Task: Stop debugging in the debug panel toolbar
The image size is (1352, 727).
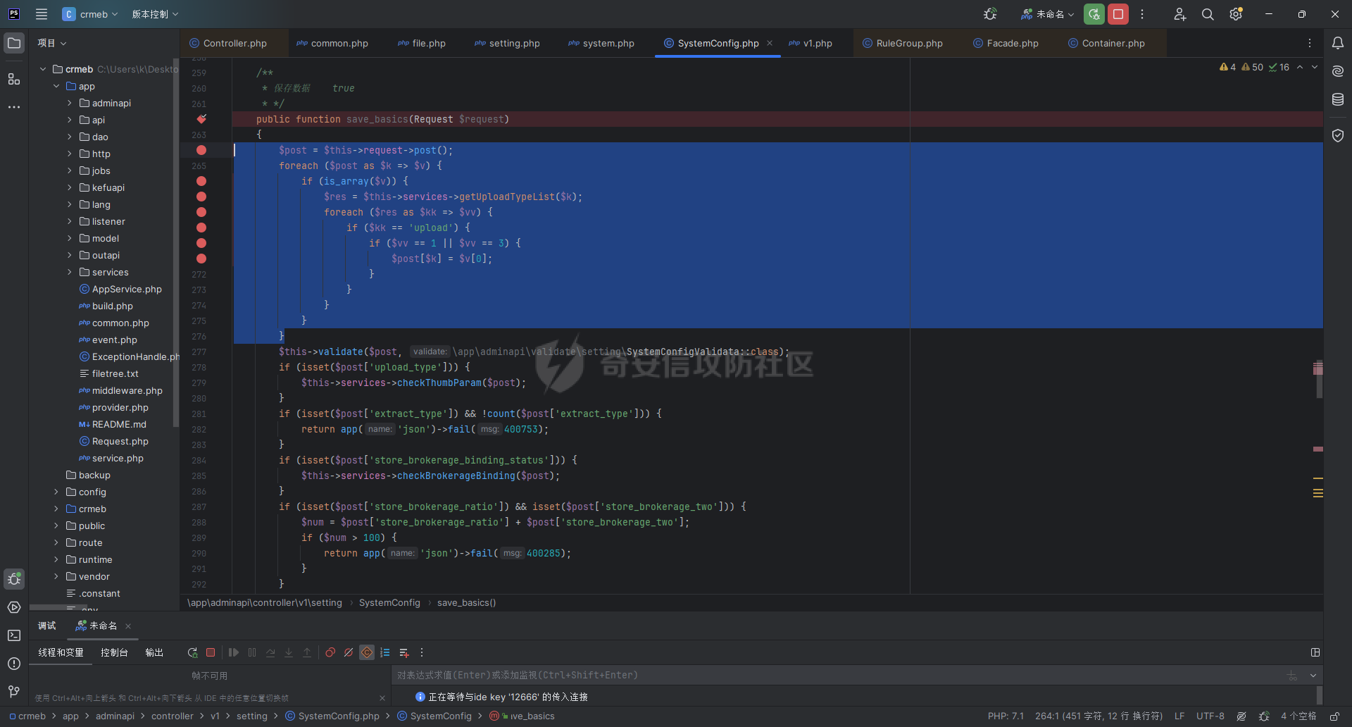Action: [211, 652]
